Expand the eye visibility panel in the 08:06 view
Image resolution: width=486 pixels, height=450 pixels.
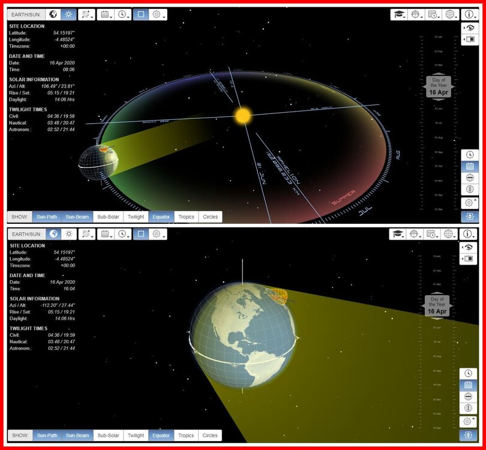(x=470, y=28)
